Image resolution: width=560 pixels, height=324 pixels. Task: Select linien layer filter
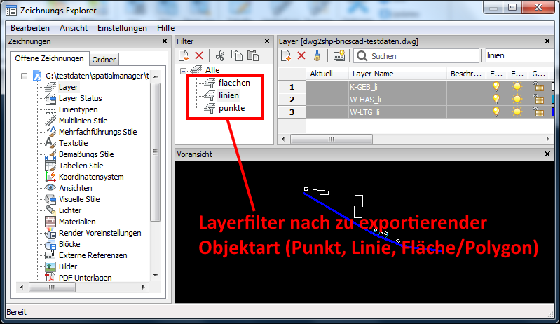click(x=228, y=95)
